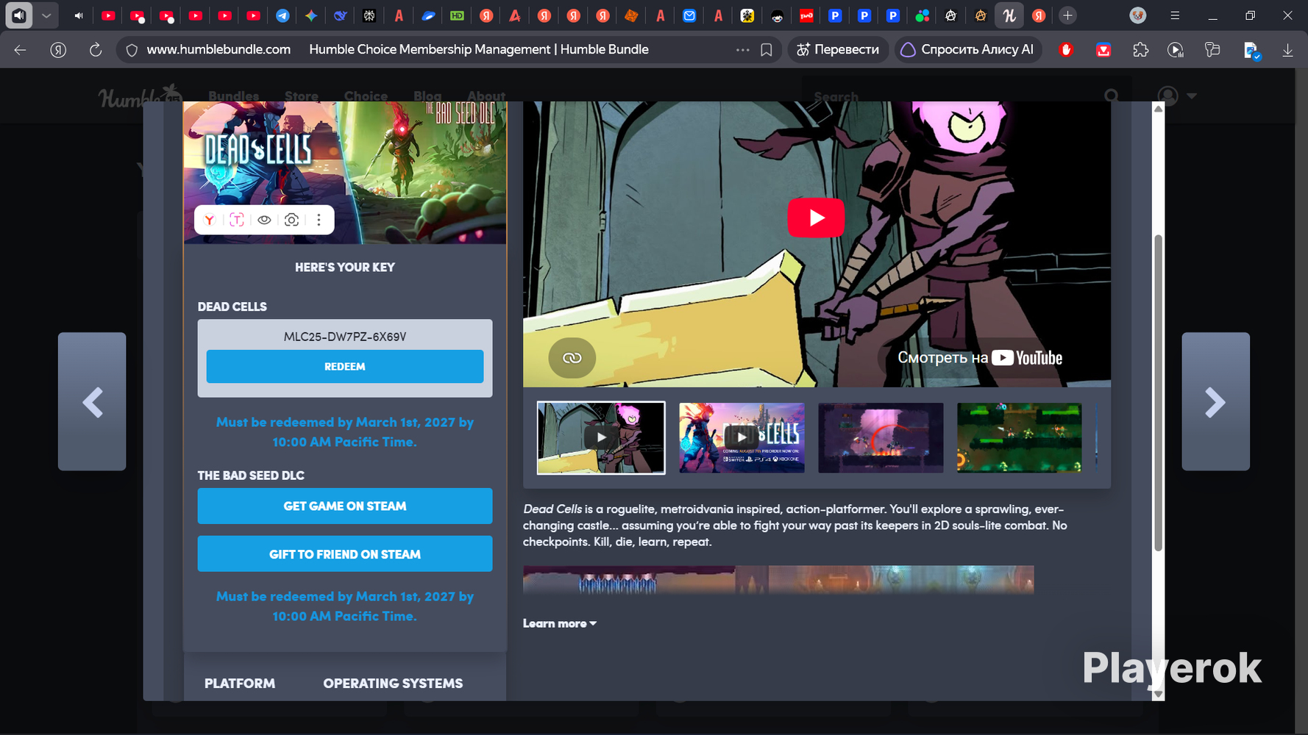The width and height of the screenshot is (1308, 735).
Task: Click the camera search icon on the image toolbar
Action: pos(291,220)
